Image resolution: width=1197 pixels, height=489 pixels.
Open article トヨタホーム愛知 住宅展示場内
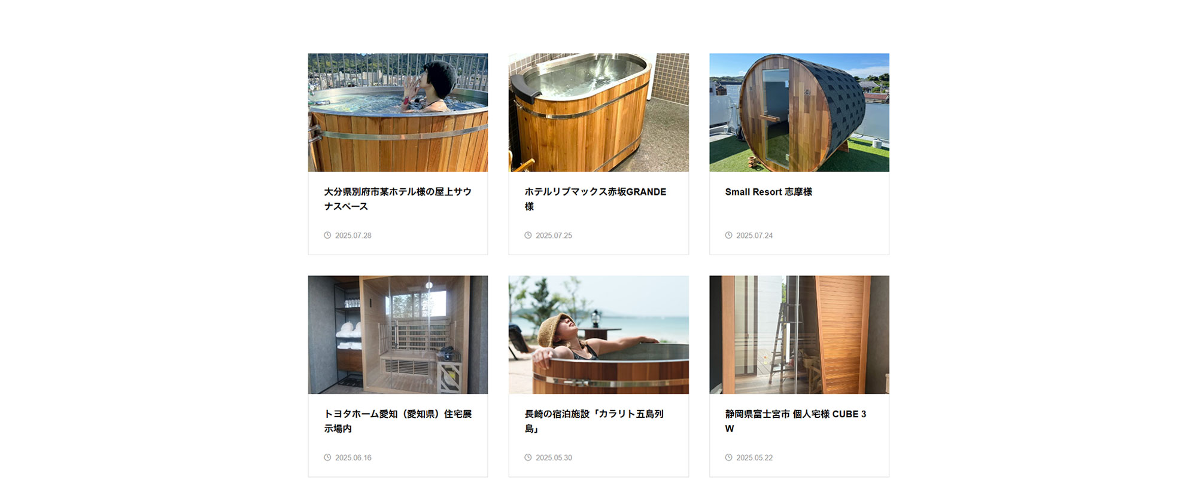pos(398,421)
